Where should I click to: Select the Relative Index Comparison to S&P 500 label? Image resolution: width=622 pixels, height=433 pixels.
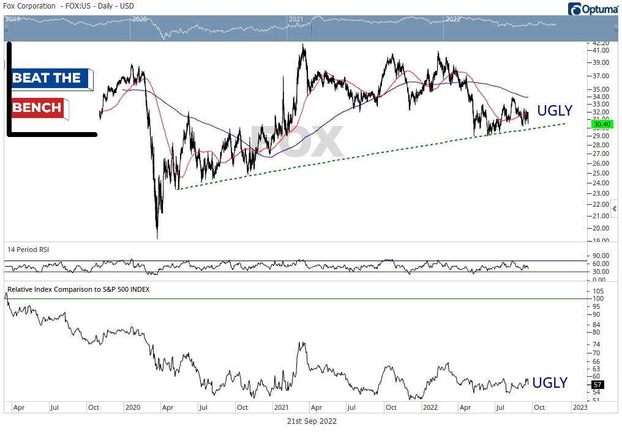point(78,289)
